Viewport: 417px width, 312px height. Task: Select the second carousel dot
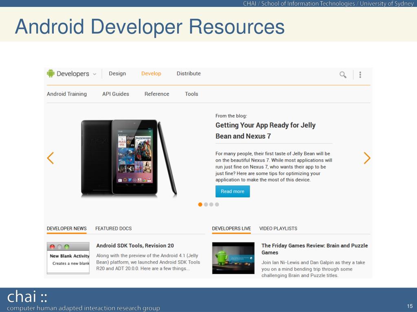pyautogui.click(x=206, y=204)
